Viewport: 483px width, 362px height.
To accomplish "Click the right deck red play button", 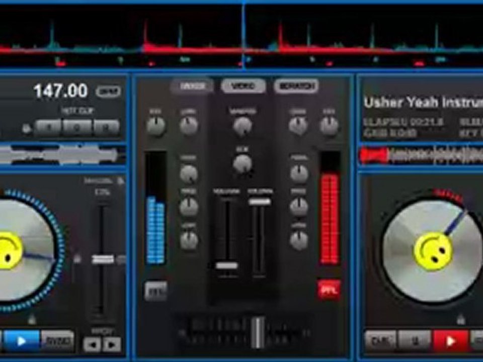I will 450,341.
